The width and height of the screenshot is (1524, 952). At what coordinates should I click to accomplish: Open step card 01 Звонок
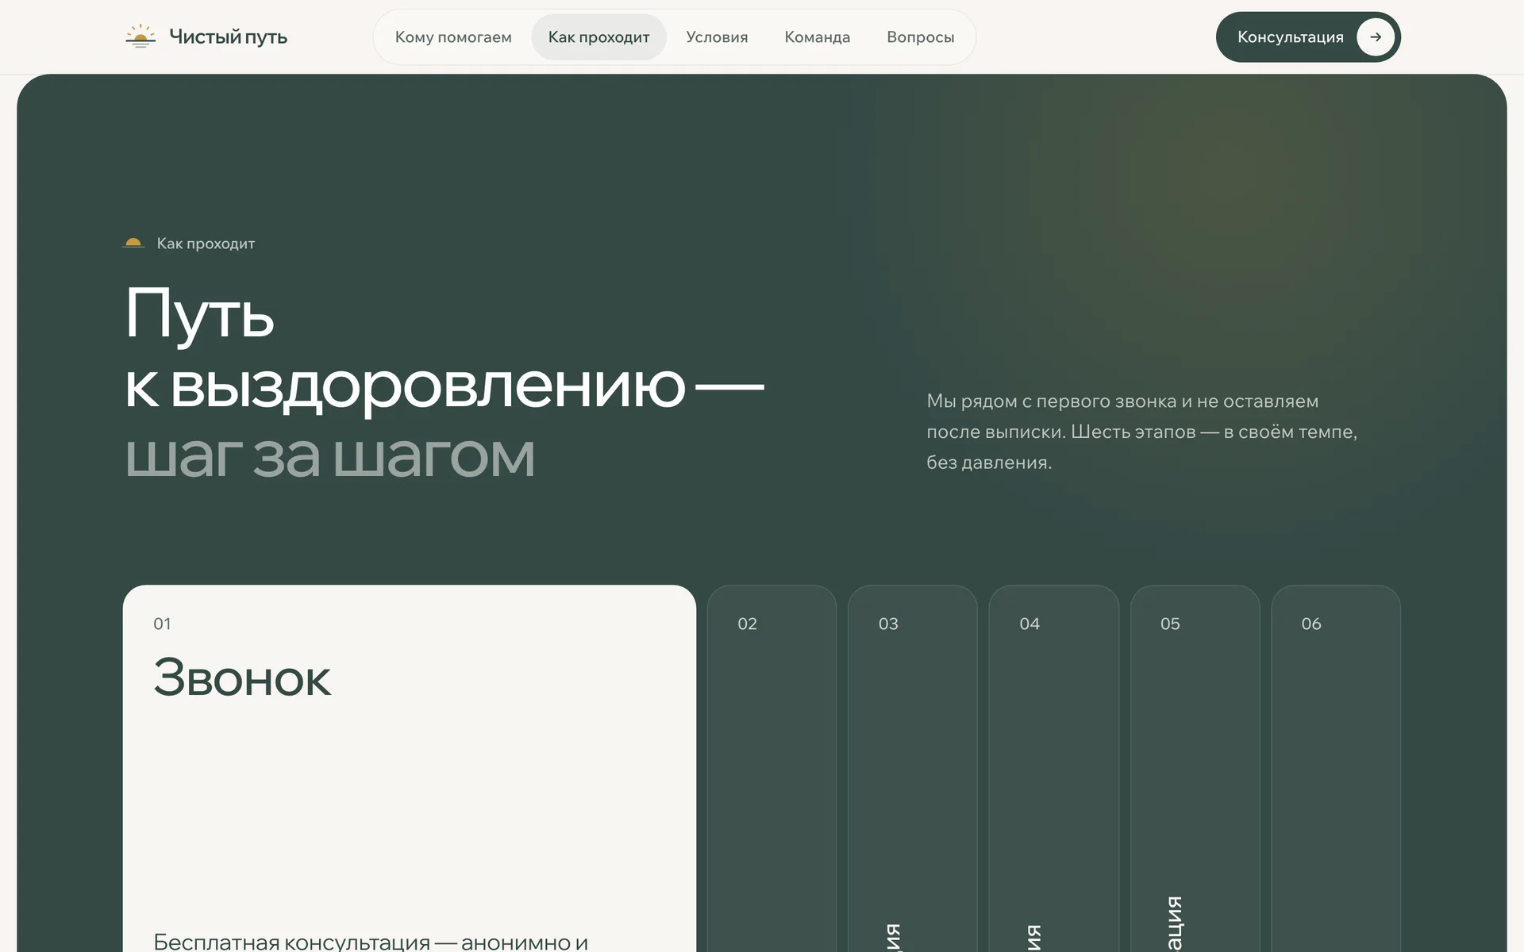click(410, 768)
